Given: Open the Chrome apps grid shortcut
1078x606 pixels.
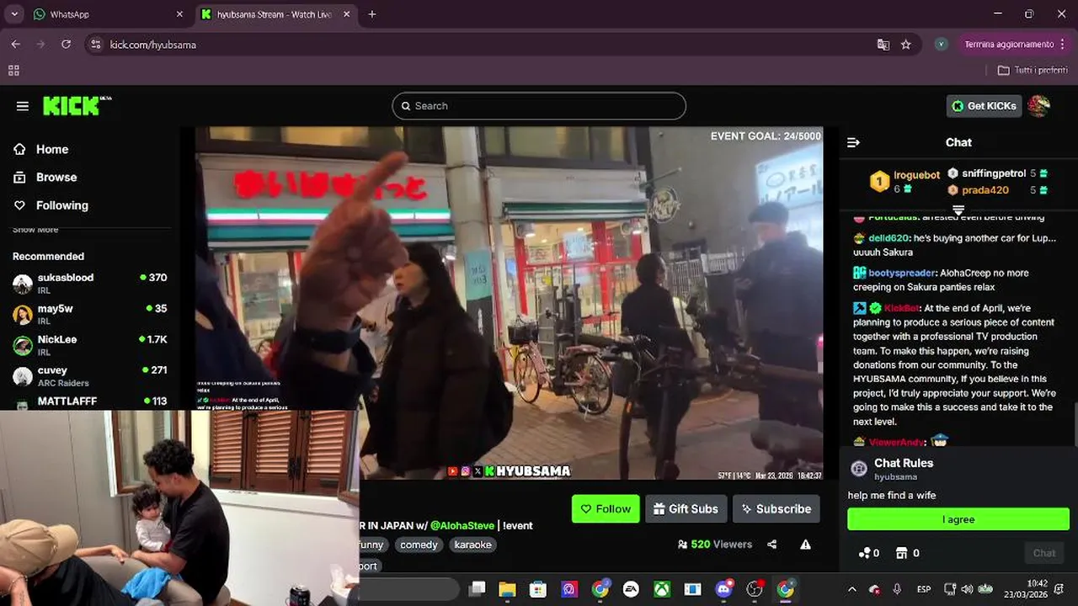Looking at the screenshot, I should click(13, 71).
